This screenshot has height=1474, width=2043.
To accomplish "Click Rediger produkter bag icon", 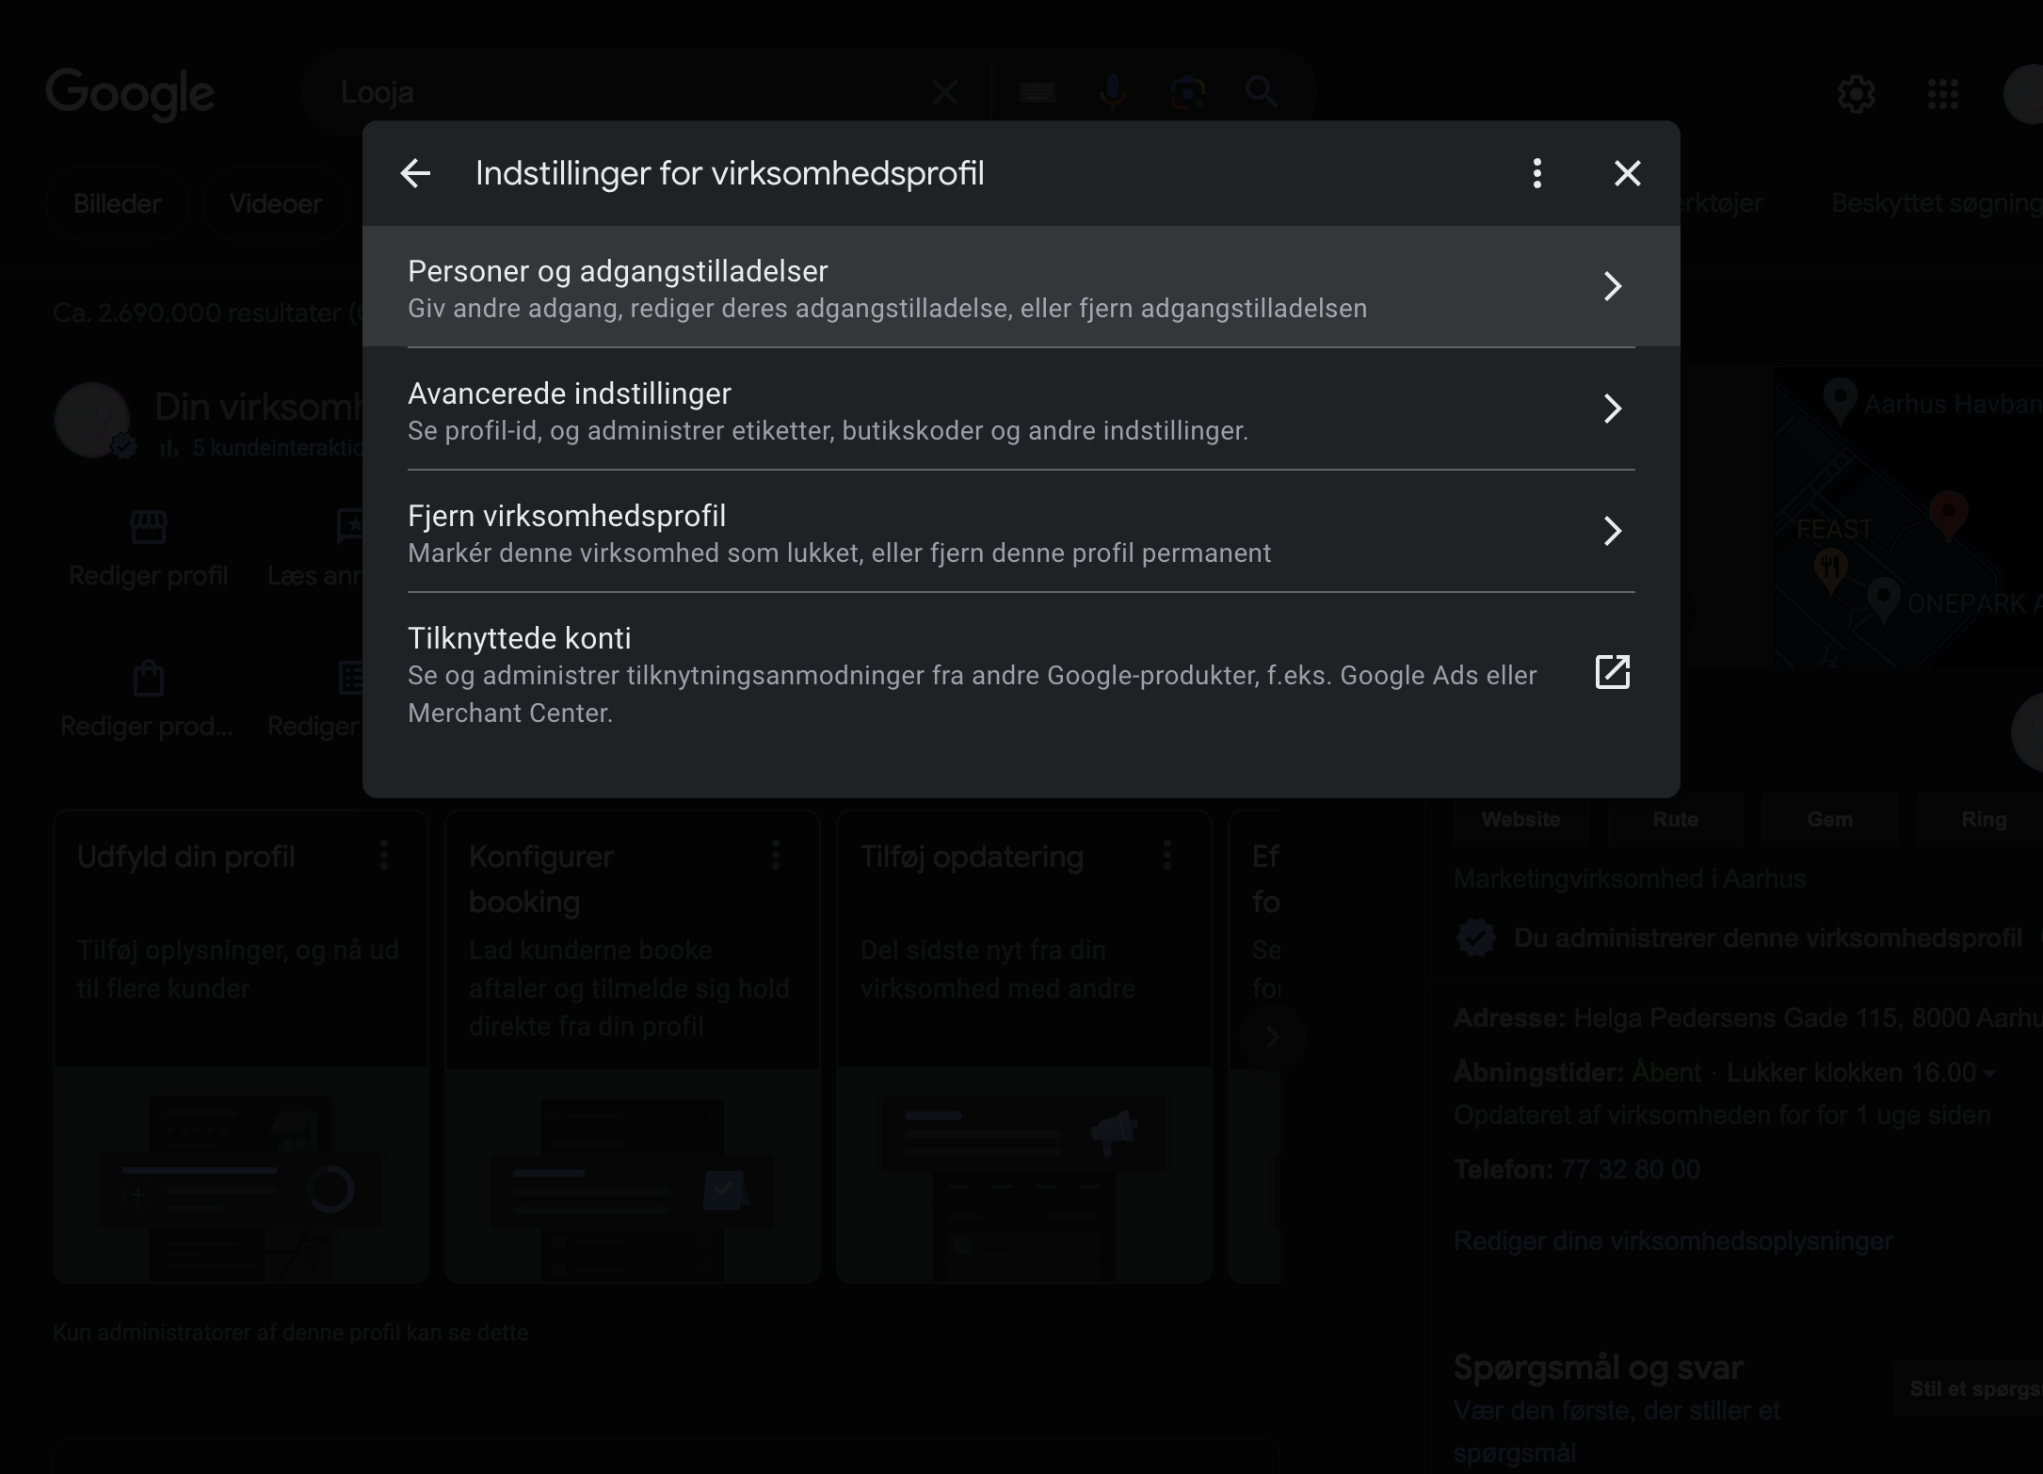I will tap(149, 678).
